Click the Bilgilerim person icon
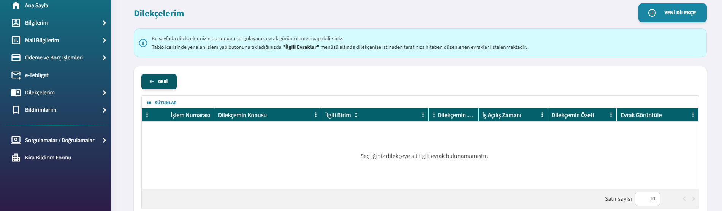Image resolution: width=722 pixels, height=211 pixels. click(16, 23)
